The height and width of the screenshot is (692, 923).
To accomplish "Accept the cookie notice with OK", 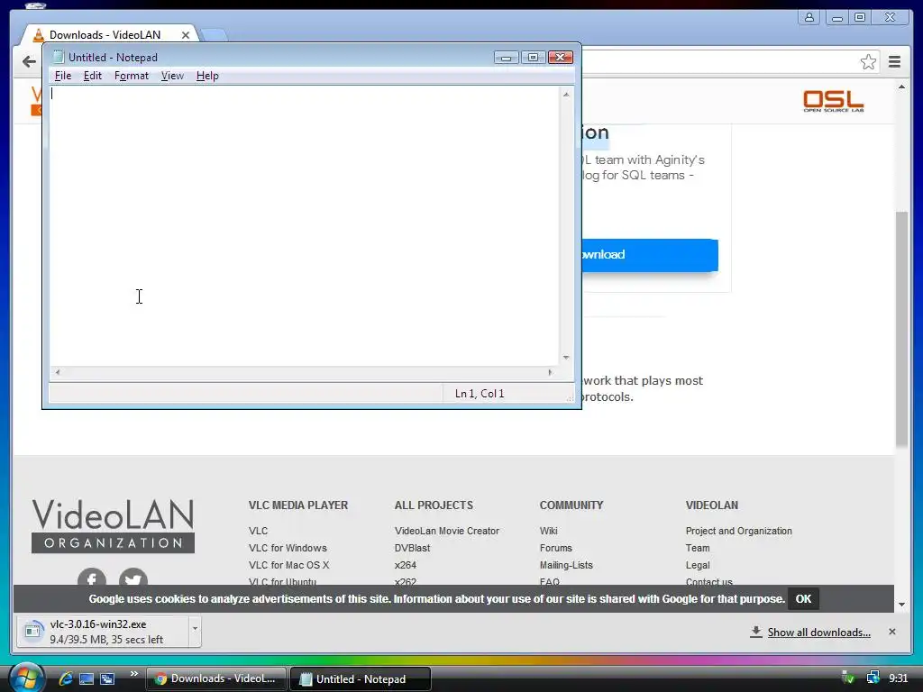I will tap(803, 599).
